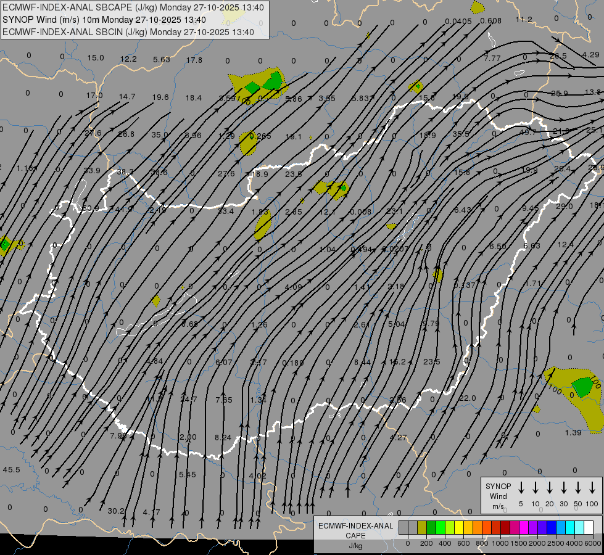The height and width of the screenshot is (555, 604).
Task: Click the map value '30.2'
Action: click(x=116, y=511)
